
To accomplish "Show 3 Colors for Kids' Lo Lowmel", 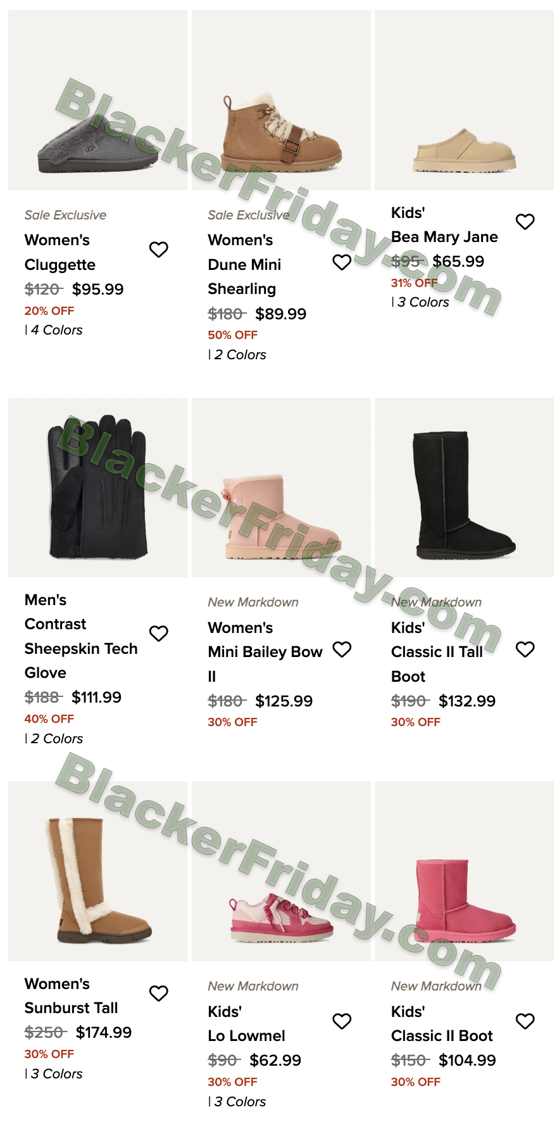I will click(237, 1102).
